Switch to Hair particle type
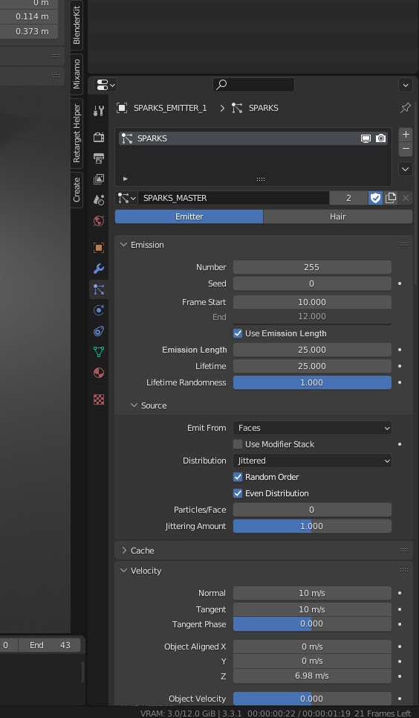Viewport: 419px width, 718px height. pyautogui.click(x=338, y=217)
